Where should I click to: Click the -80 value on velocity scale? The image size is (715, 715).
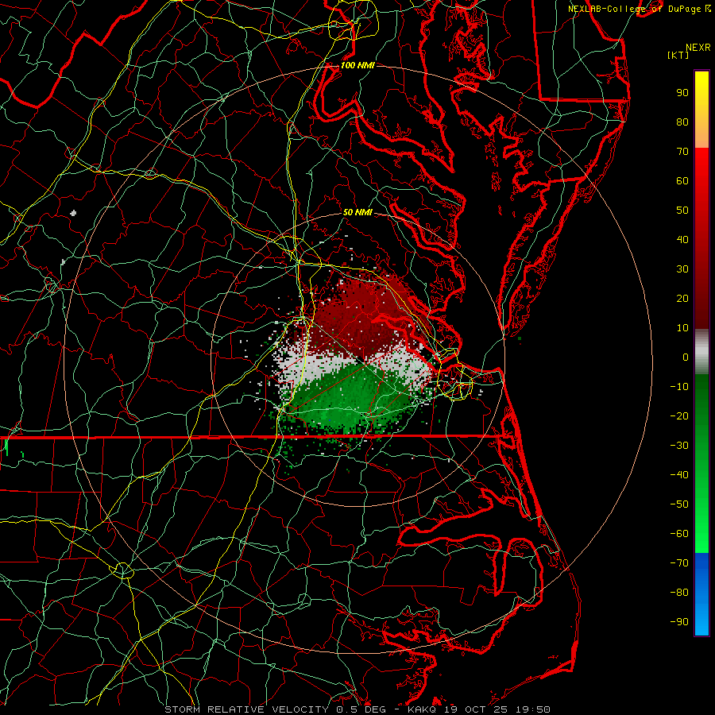point(679,593)
